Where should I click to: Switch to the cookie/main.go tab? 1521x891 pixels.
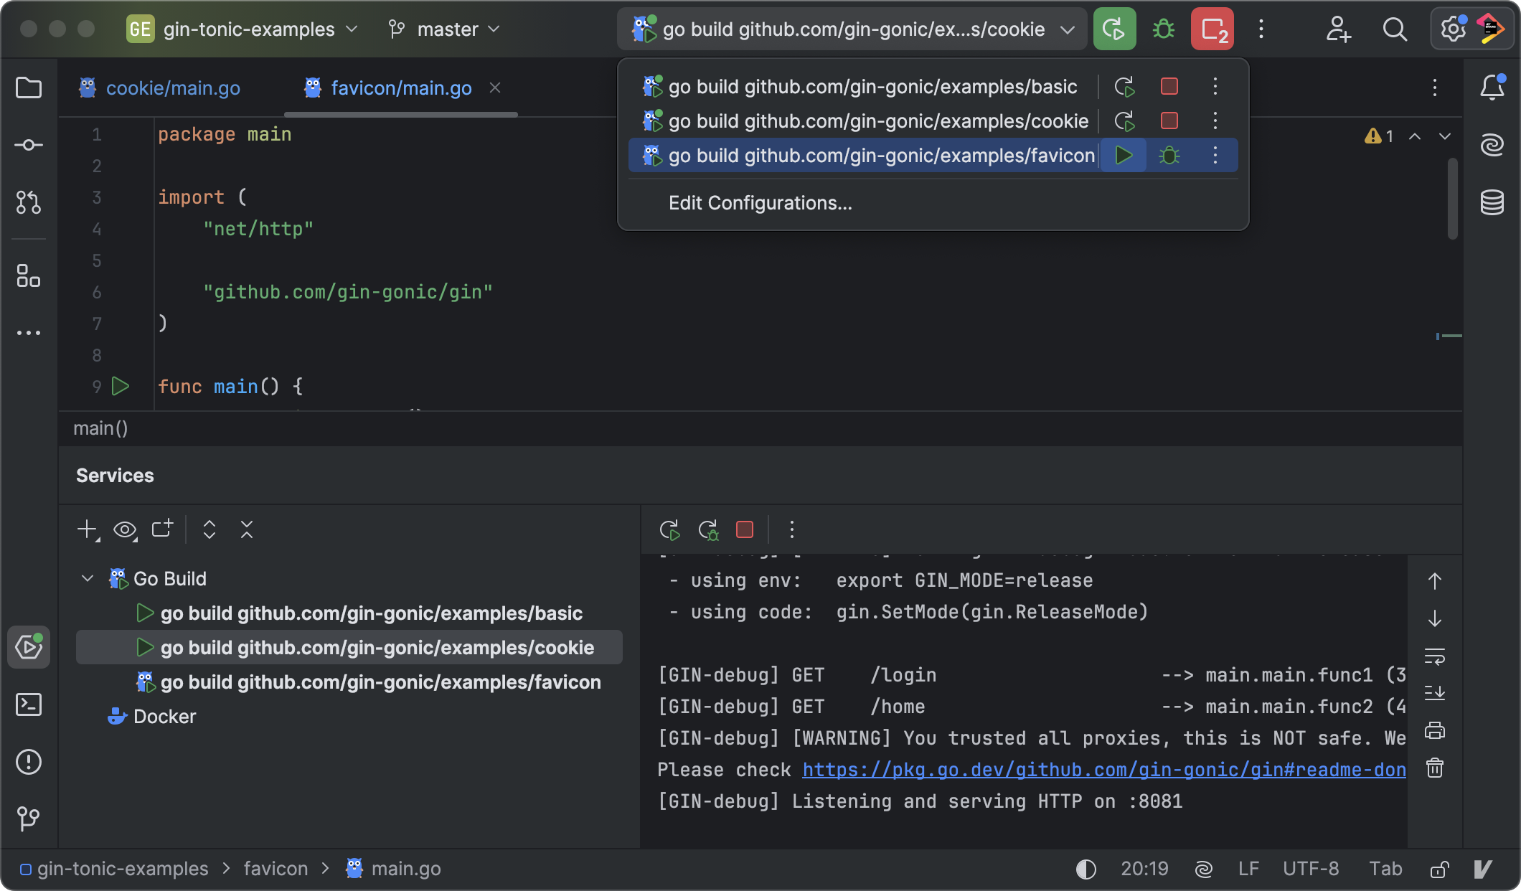click(172, 88)
